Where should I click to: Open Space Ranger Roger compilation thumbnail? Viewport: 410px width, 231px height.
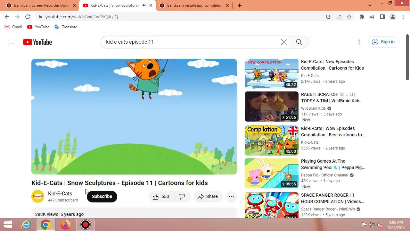point(272,205)
